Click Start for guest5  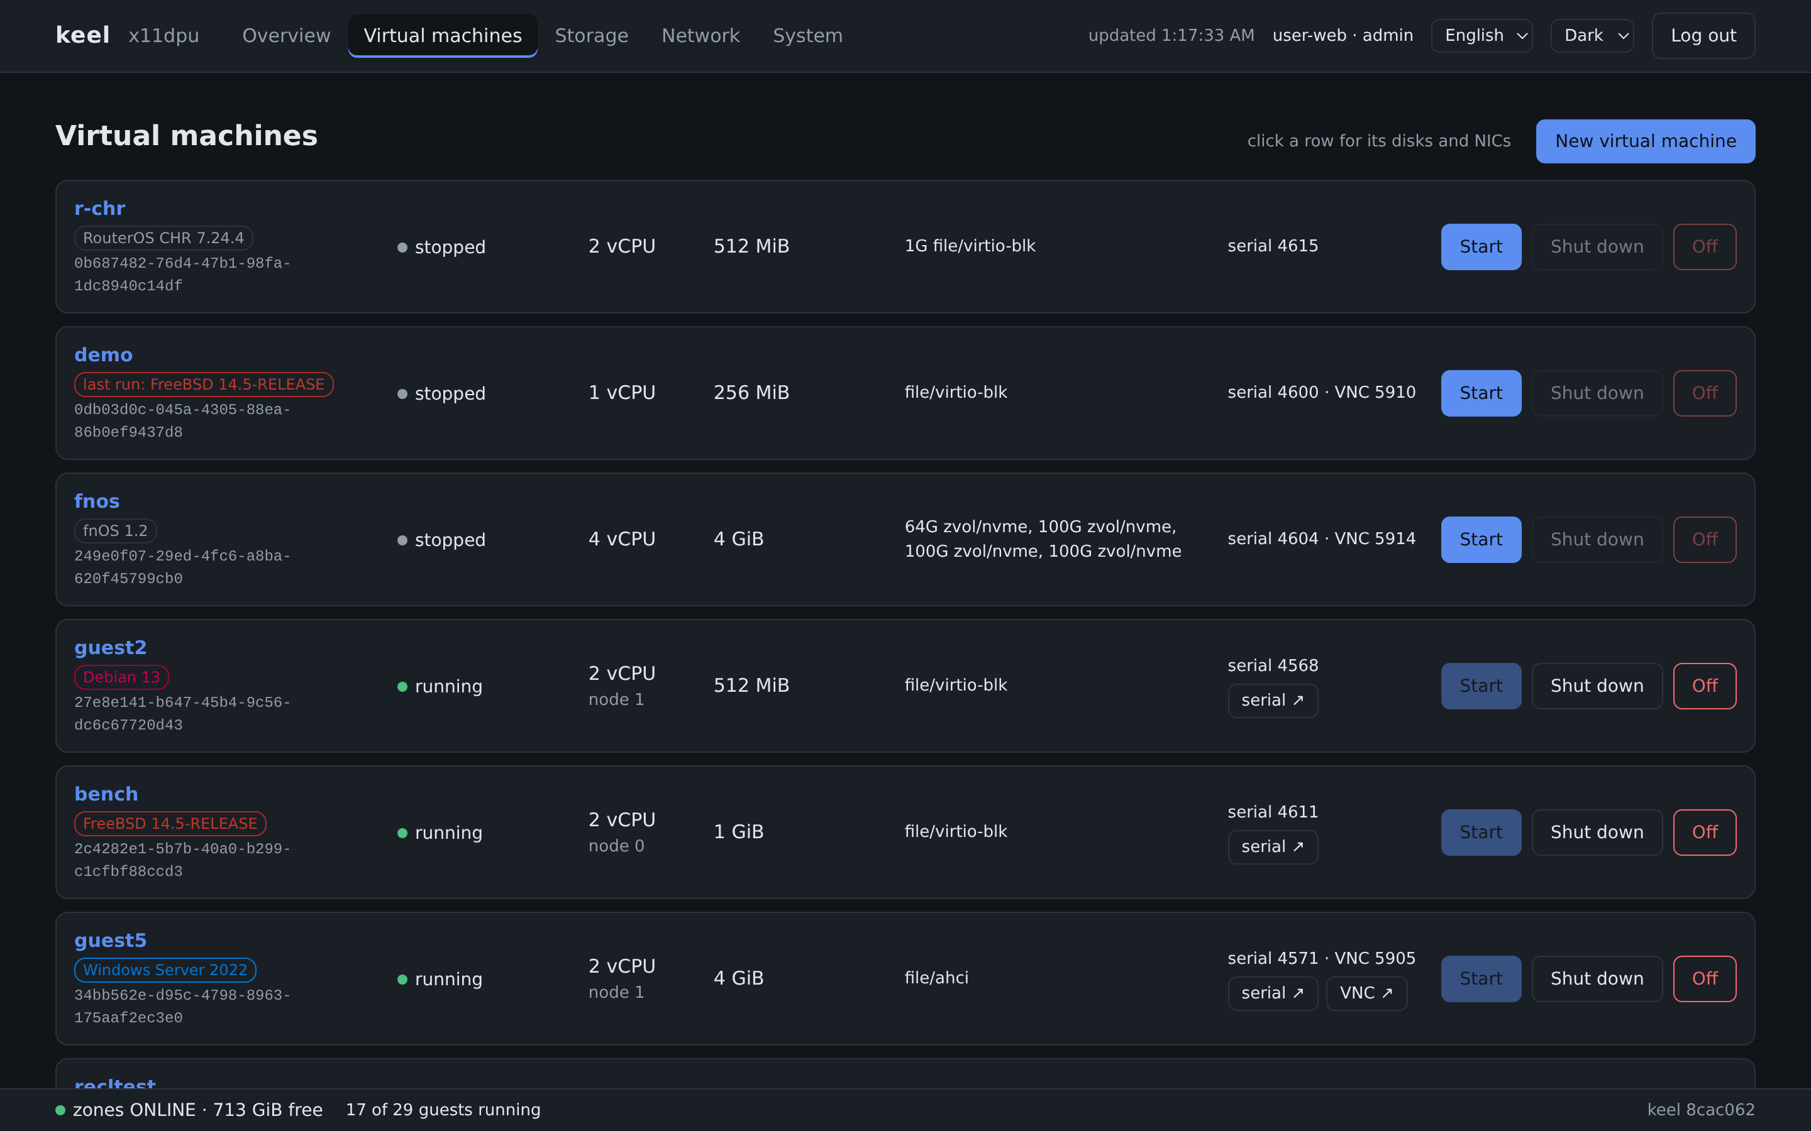tap(1480, 978)
